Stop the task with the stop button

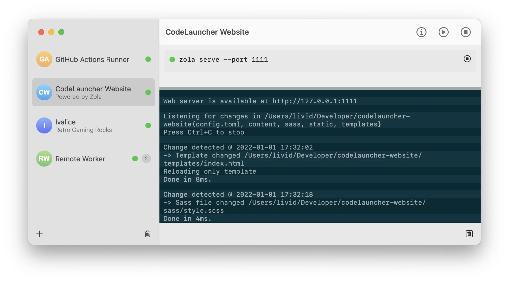point(465,32)
